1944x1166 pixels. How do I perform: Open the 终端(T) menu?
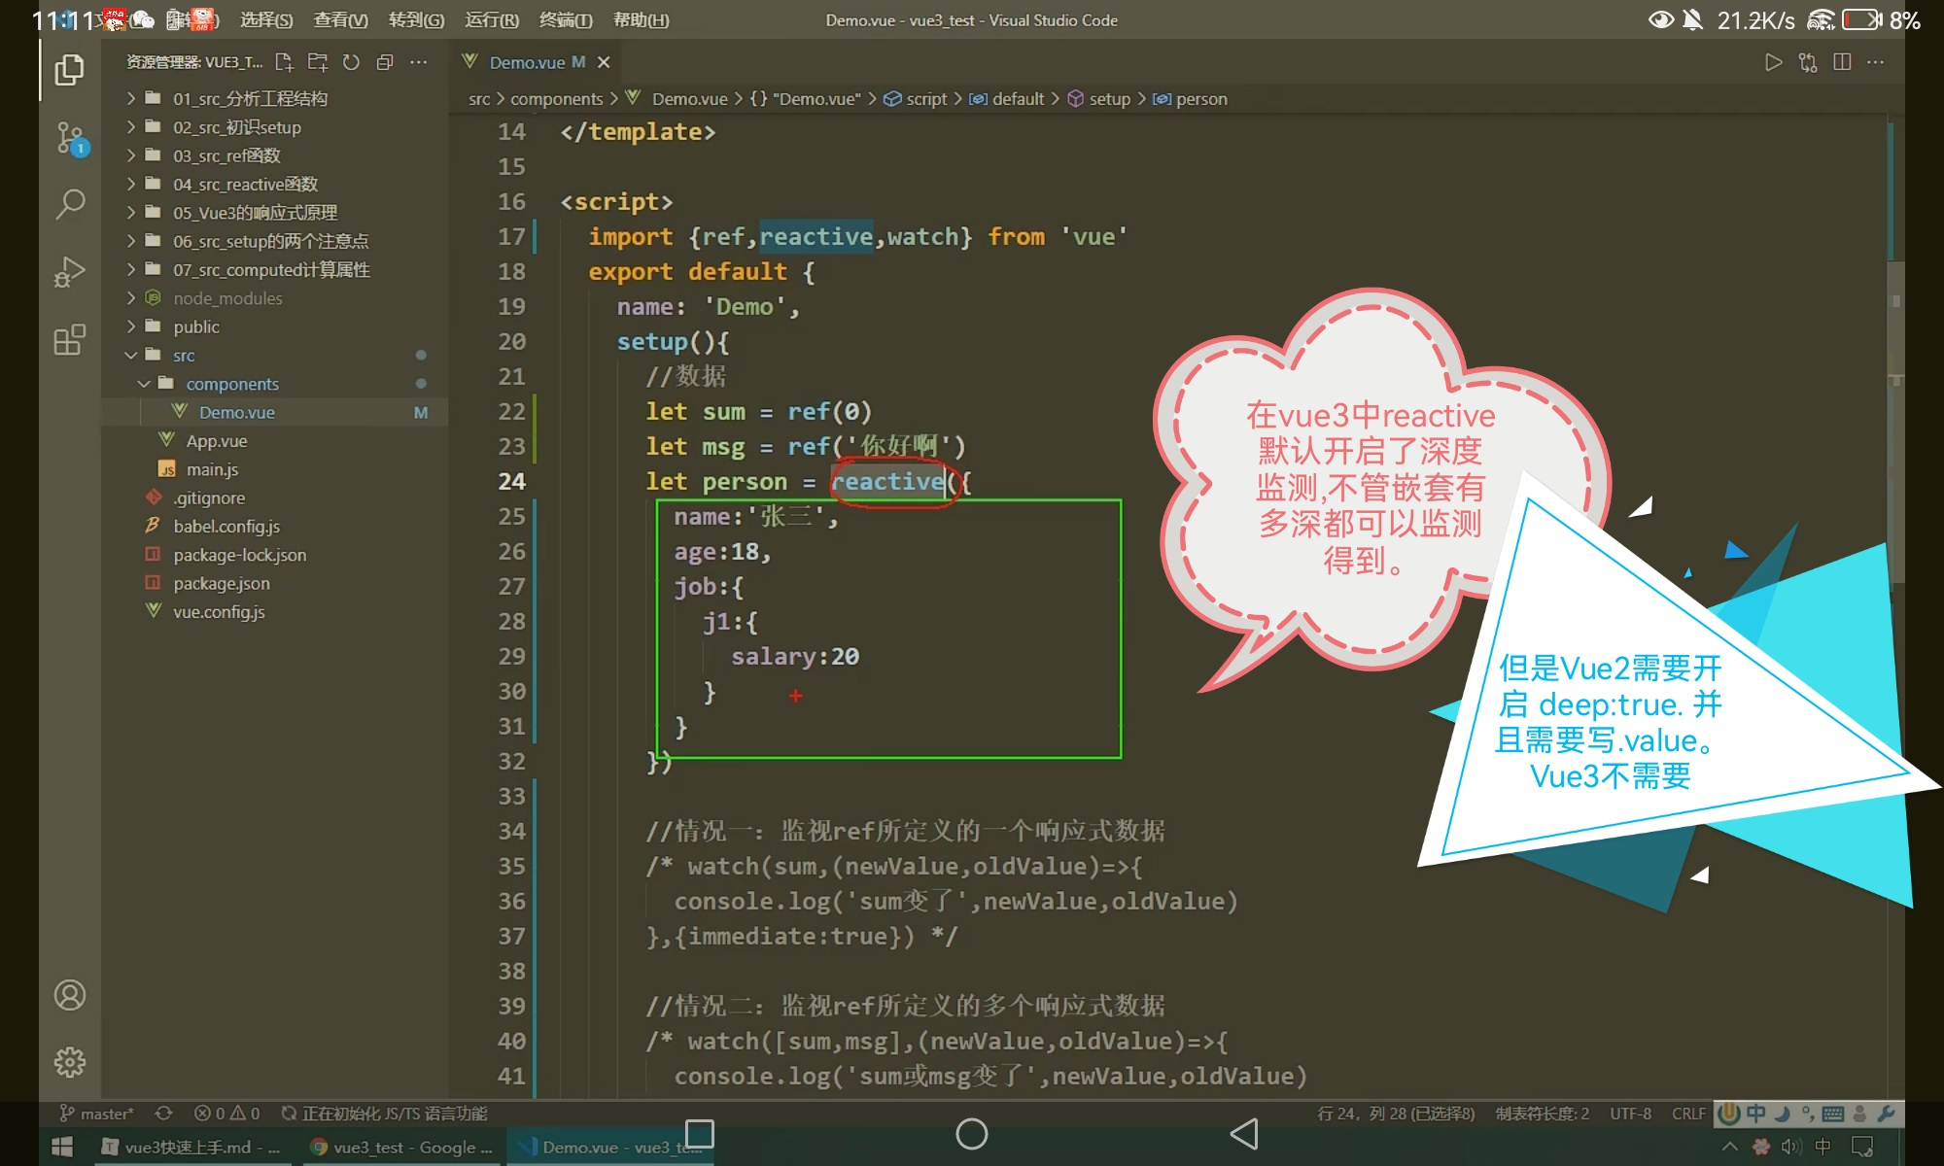point(566,20)
